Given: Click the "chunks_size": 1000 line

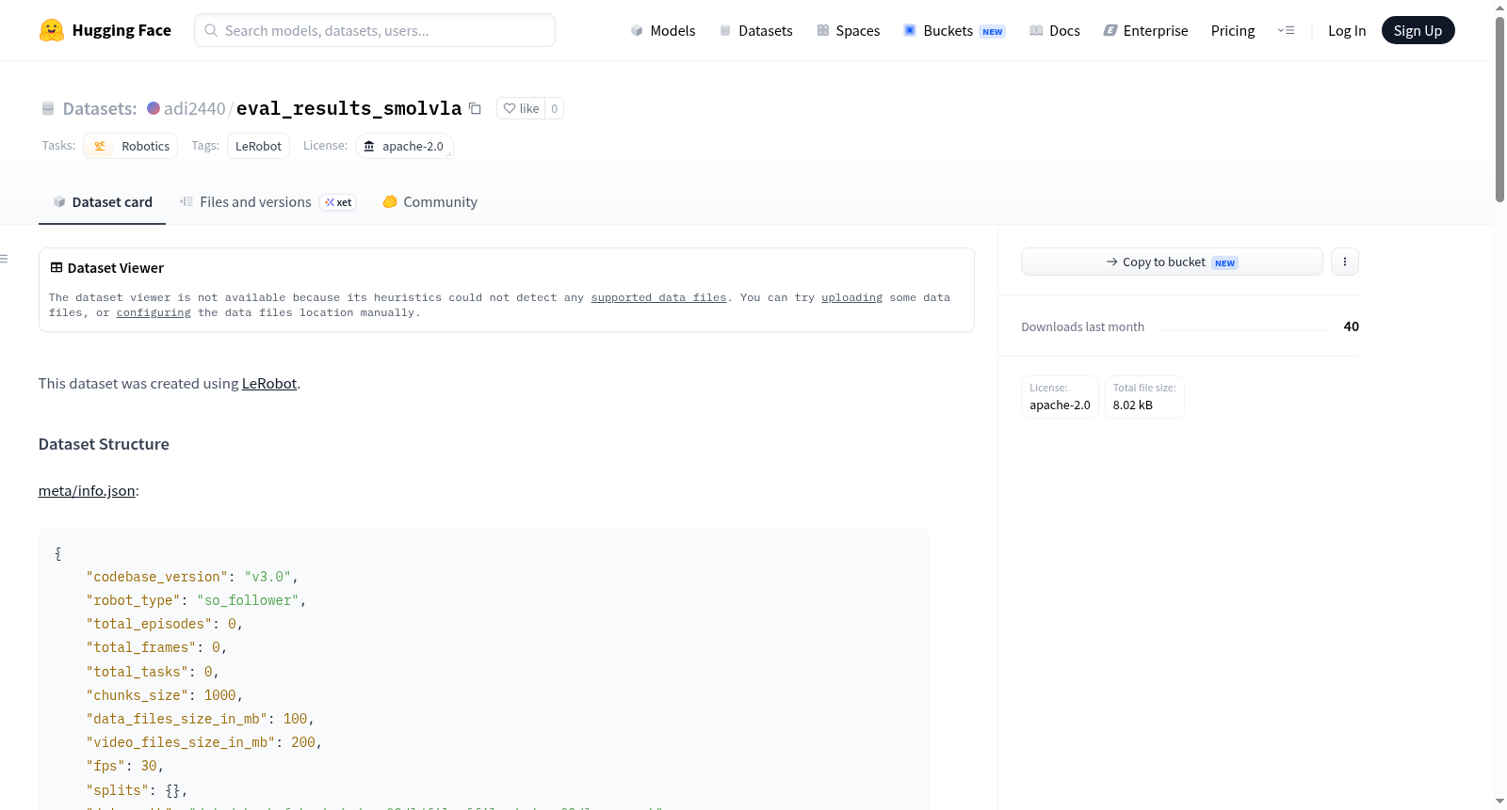Looking at the screenshot, I should 165,695.
